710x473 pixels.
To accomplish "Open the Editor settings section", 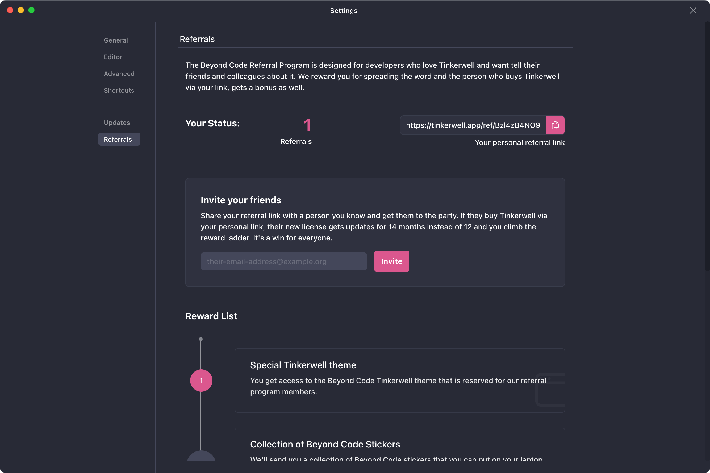I will tap(113, 57).
